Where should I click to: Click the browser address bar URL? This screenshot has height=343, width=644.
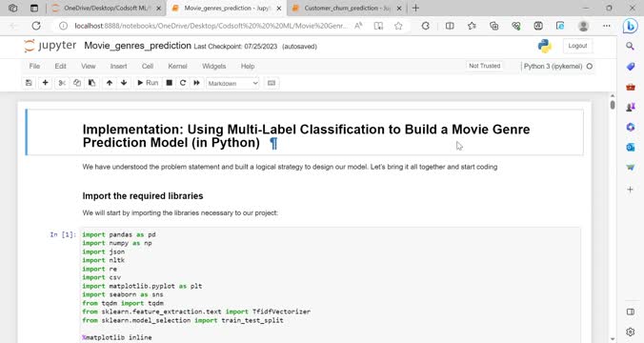[x=211, y=26]
